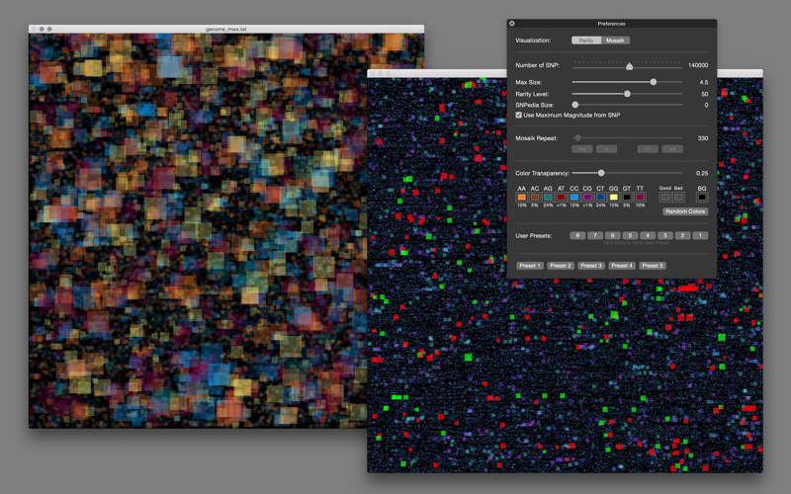Viewport: 791px width, 494px height.
Task: Click the Max Size value 4.5
Action: (704, 82)
